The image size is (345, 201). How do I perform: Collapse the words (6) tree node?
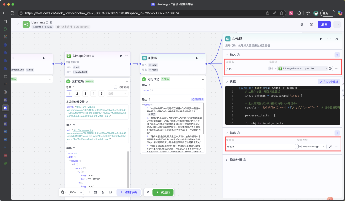point(75,168)
